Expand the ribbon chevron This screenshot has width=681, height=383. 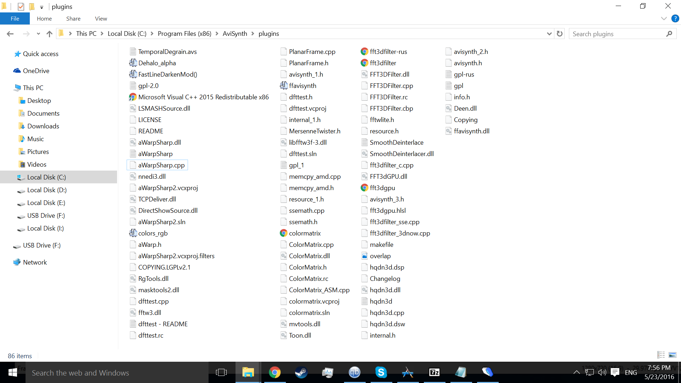[664, 18]
